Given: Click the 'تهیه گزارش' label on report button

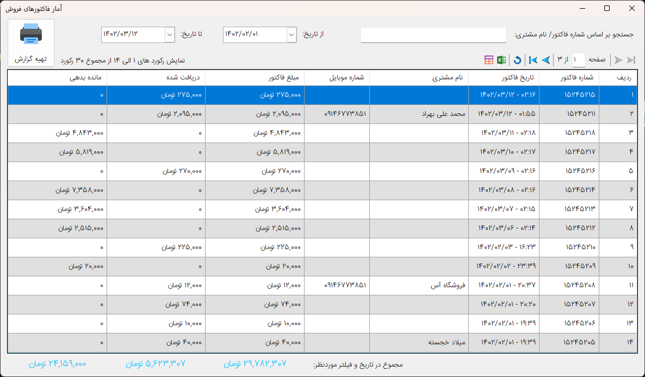Looking at the screenshot, I should point(31,59).
